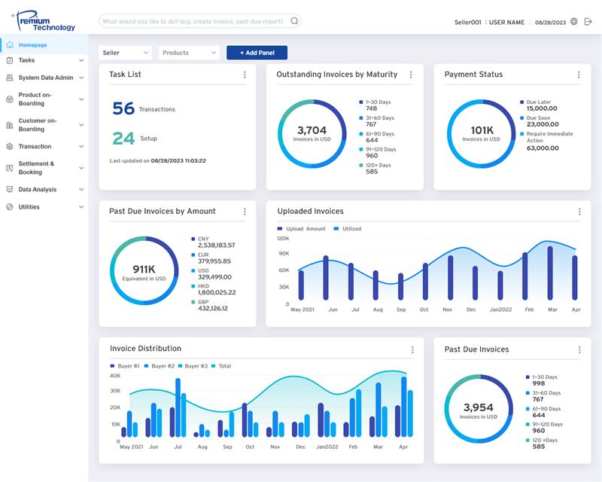Toggle Buyer #2 legend in Invoice Distribution
The image size is (602, 482).
pos(160,366)
